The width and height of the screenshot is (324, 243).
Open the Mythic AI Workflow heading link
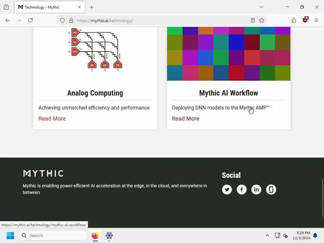tap(228, 93)
